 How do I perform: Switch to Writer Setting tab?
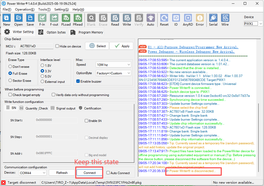(19, 32)
